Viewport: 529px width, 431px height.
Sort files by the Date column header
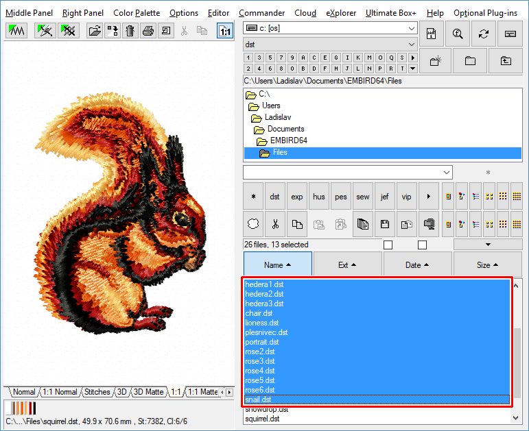[417, 264]
